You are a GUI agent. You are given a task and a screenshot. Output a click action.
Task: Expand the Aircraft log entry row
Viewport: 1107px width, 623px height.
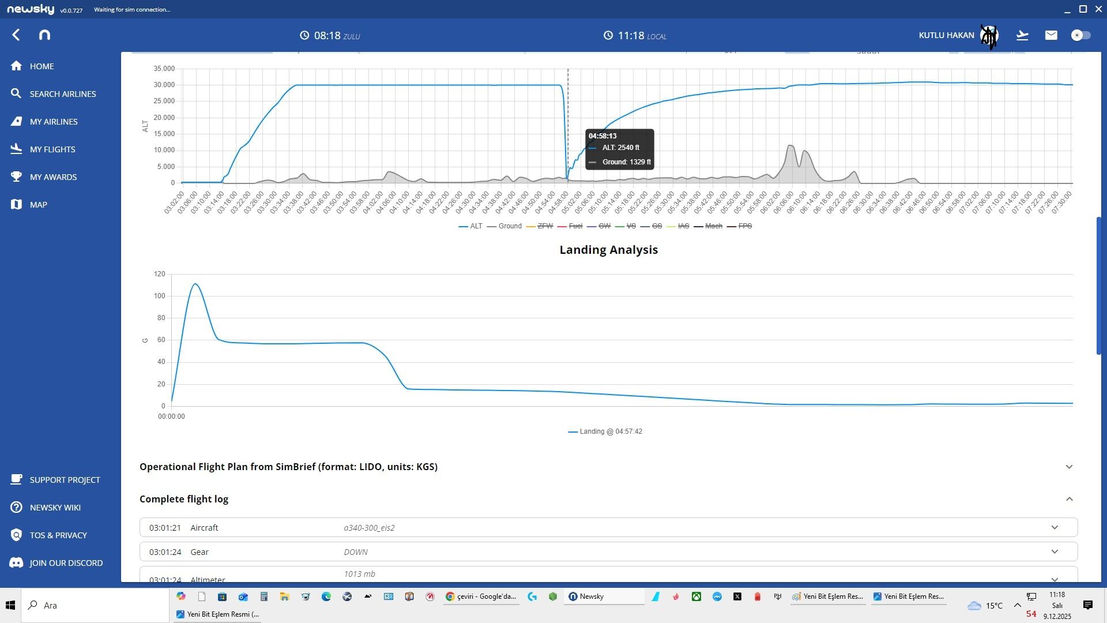[x=1054, y=527]
